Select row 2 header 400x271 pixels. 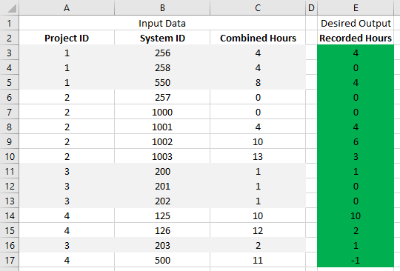point(10,38)
